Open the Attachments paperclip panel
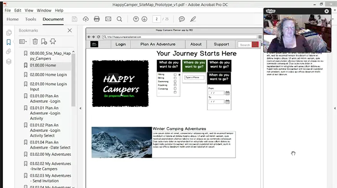Image resolution: width=337 pixels, height=188 pixels. (9, 51)
